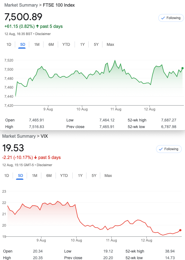The height and width of the screenshot is (260, 185).
Task: Click the FTSE 52-wk low value 6,787.98
Action: pos(169,127)
